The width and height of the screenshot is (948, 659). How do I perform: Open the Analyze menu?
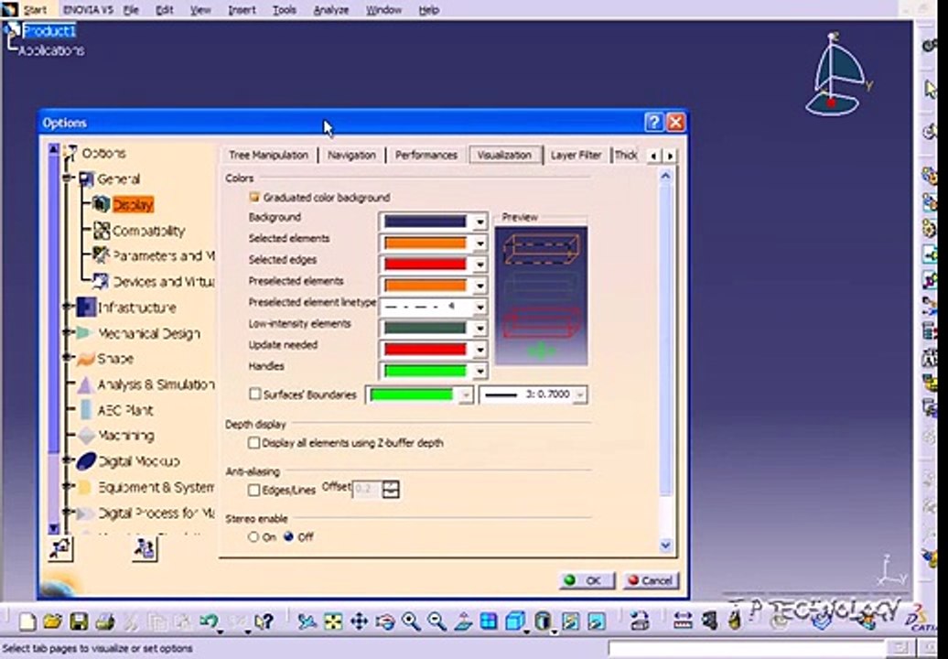[x=332, y=10]
